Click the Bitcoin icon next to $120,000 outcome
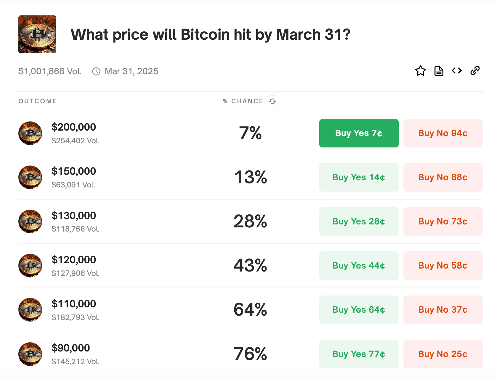This screenshot has width=497, height=379. click(30, 266)
